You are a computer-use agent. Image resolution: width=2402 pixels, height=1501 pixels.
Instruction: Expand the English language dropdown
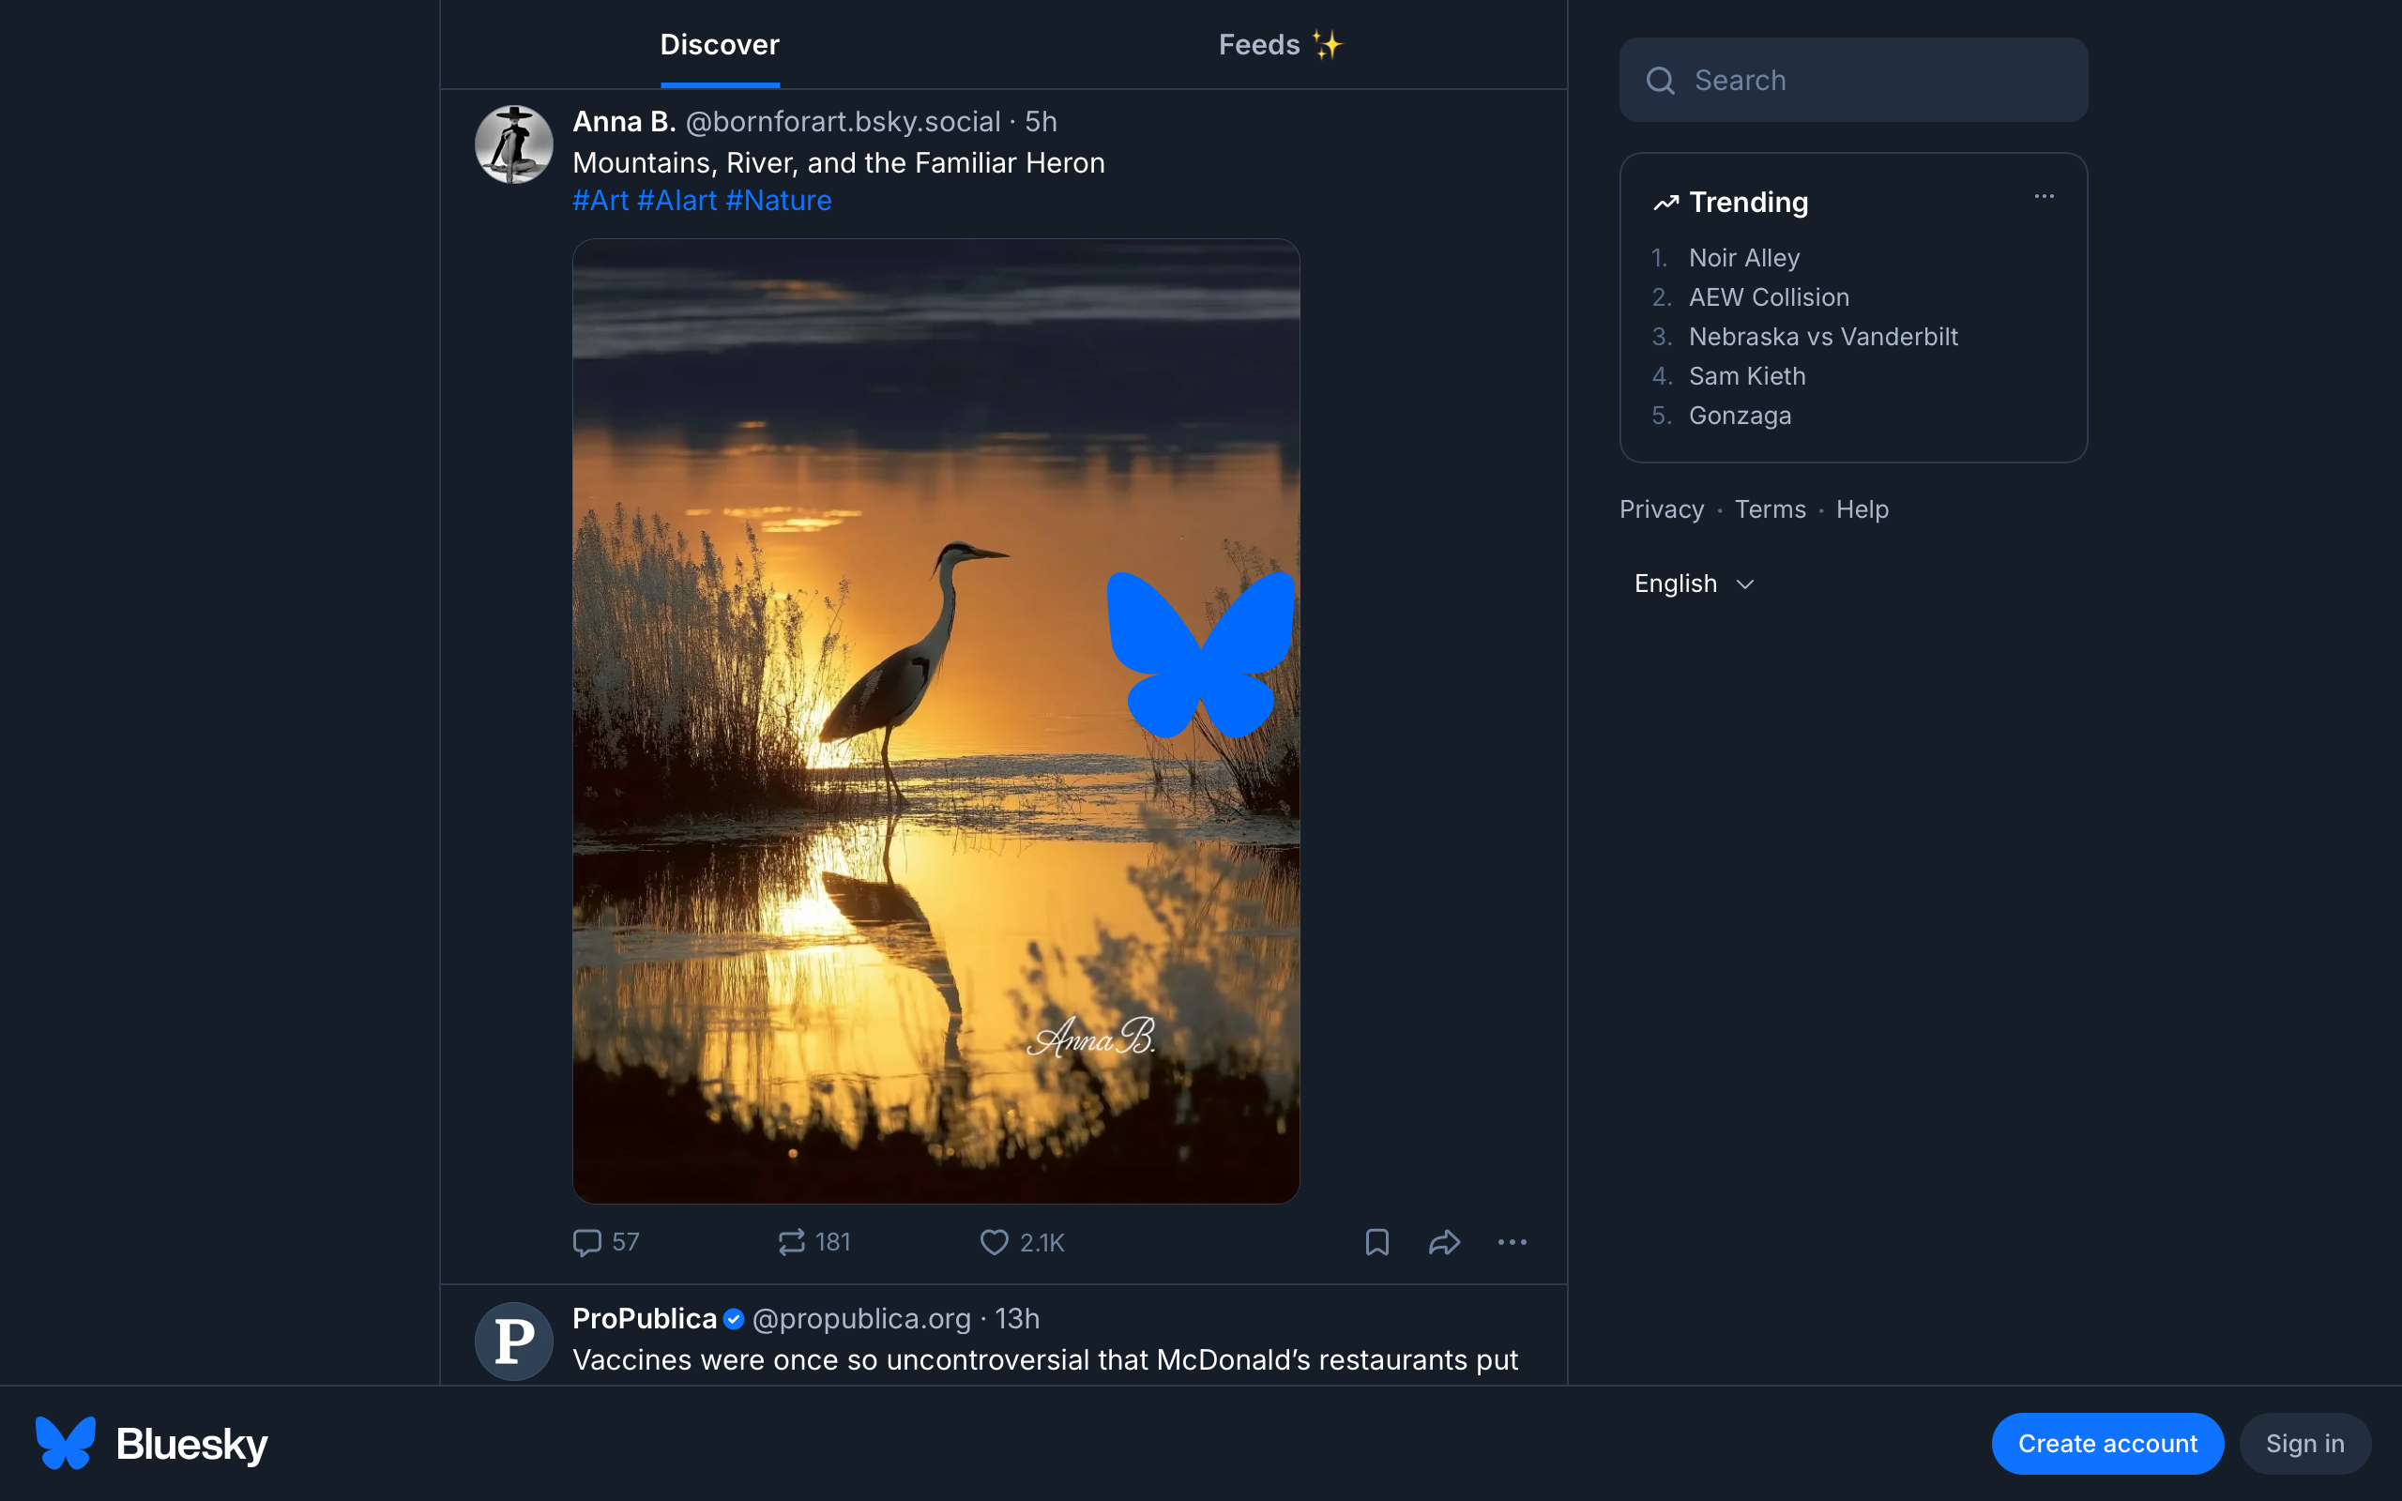pyautogui.click(x=1693, y=583)
